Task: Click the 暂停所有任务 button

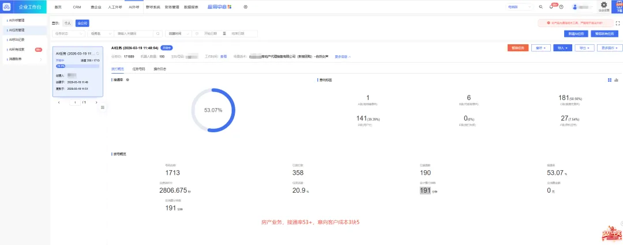Action: 605,34
